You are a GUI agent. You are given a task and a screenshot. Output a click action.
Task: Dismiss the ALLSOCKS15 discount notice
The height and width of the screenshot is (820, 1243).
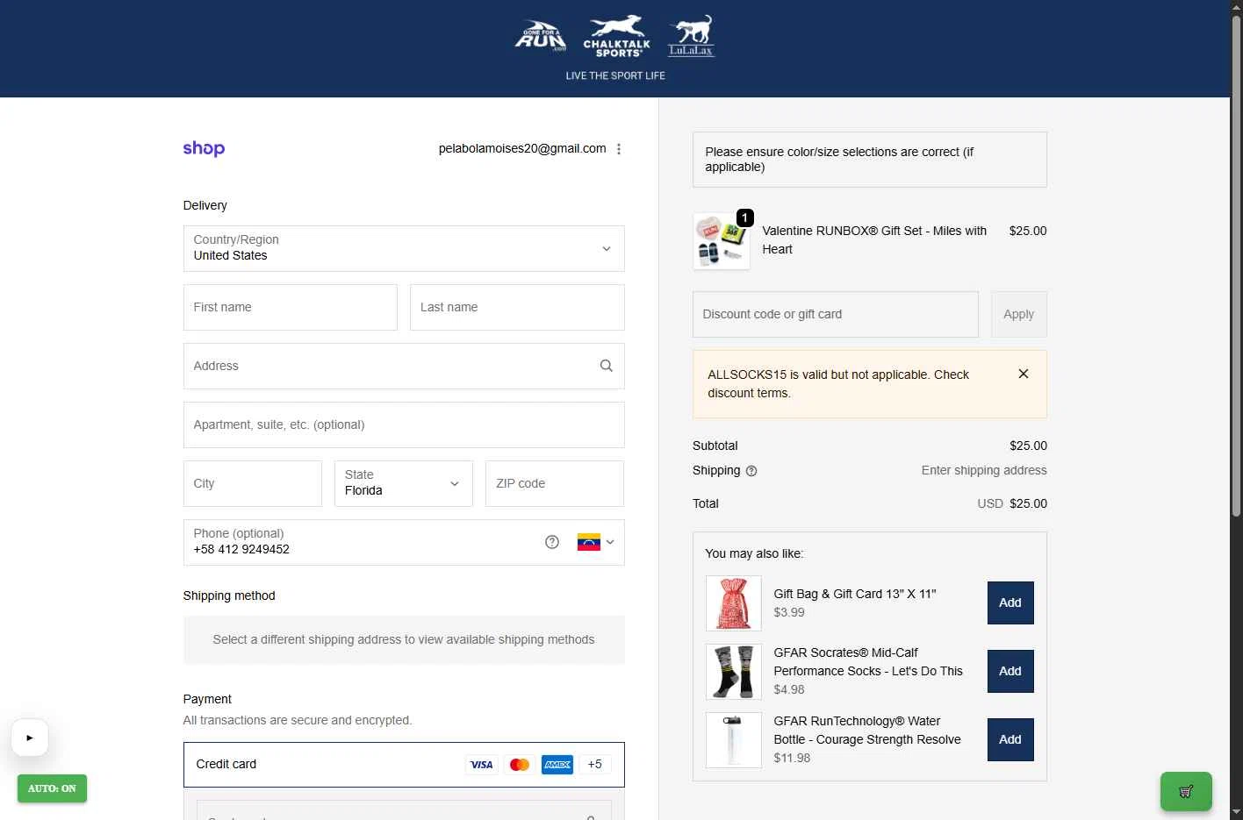coord(1024,374)
